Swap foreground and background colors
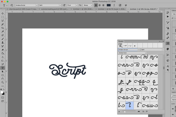The image size is (176, 117). [x=4, y=90]
